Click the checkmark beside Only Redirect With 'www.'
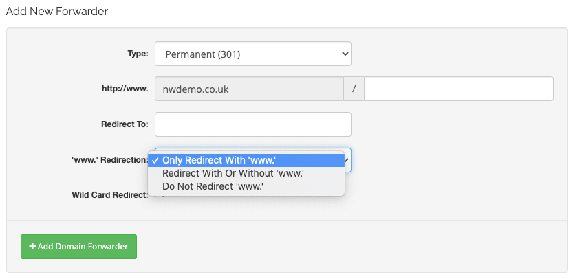The width and height of the screenshot is (573, 279). [x=155, y=160]
